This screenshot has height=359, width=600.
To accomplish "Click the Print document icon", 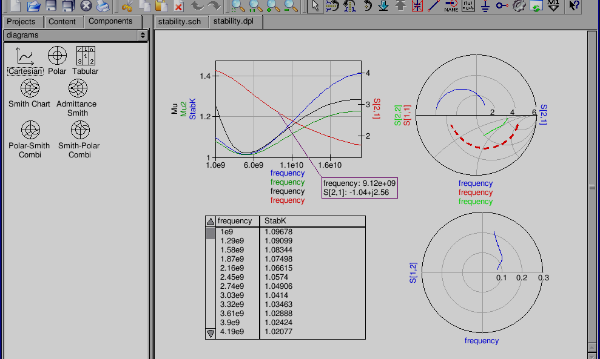I will click(x=103, y=6).
